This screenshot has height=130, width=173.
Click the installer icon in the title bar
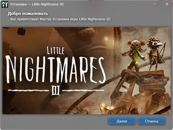5,4
